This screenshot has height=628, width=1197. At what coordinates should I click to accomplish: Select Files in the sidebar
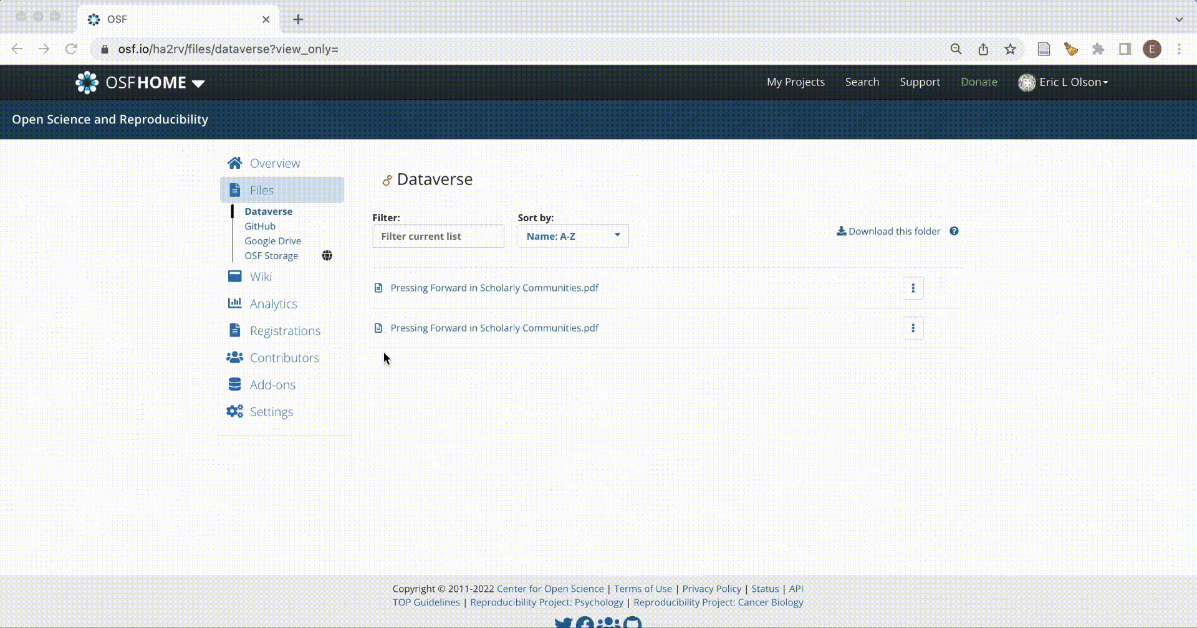coord(282,190)
